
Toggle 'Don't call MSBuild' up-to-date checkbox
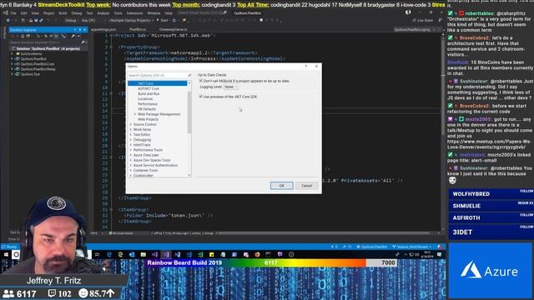201,81
